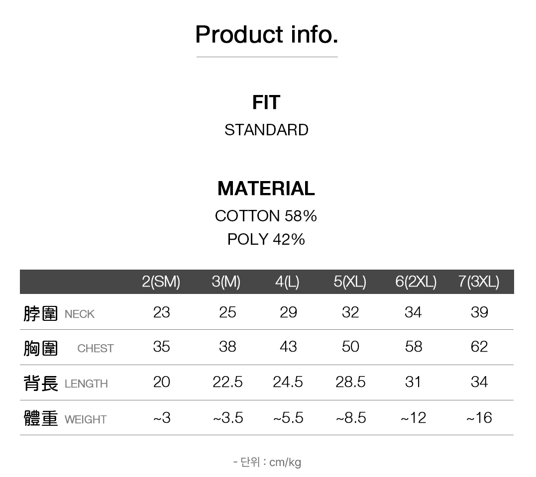Click chest value 50 for XL
536x477 pixels.
(350, 347)
